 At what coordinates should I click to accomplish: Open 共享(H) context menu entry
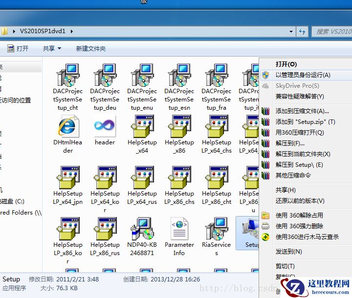[306, 190]
